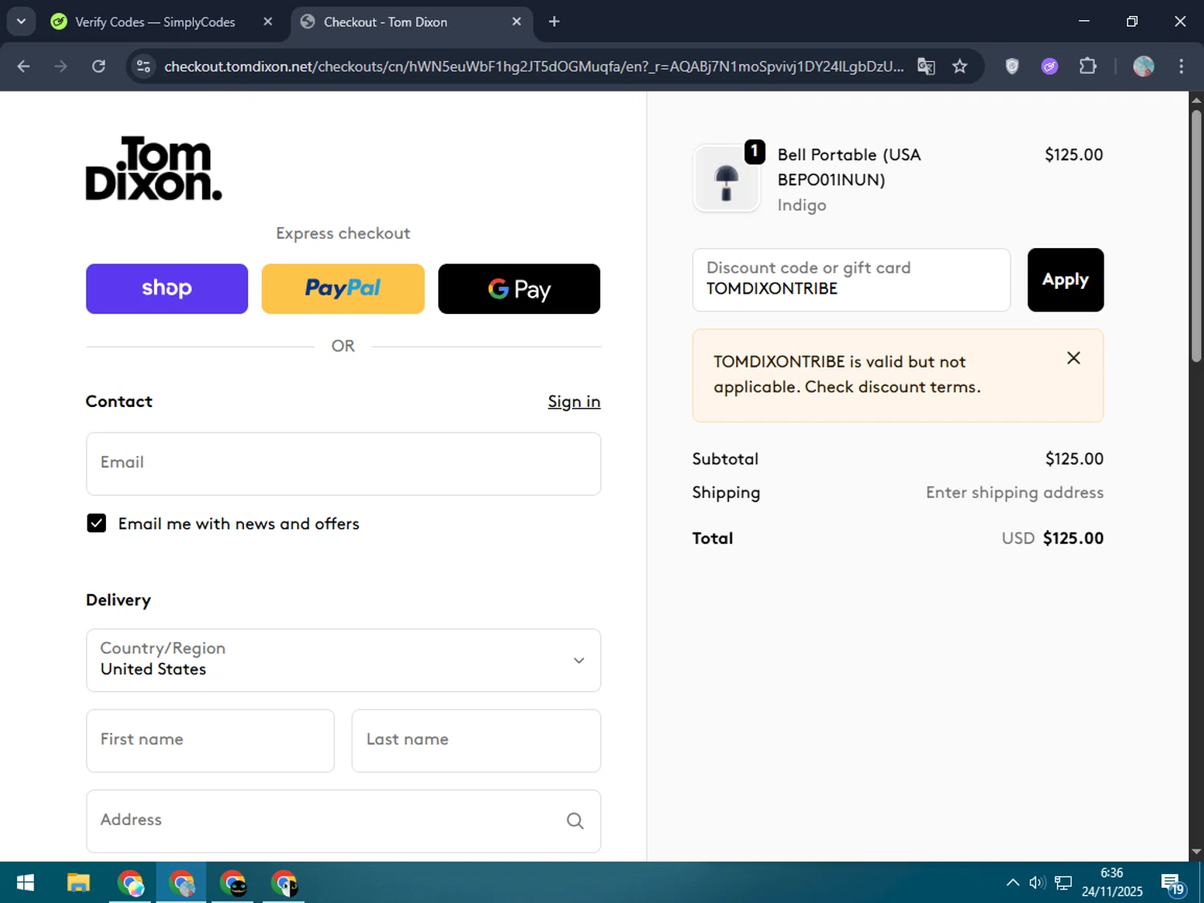Viewport: 1204px width, 903px height.
Task: Open the Country/Region dropdown
Action: point(344,661)
